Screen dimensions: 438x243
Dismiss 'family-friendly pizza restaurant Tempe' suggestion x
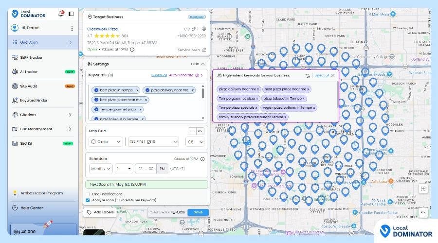tap(285, 117)
